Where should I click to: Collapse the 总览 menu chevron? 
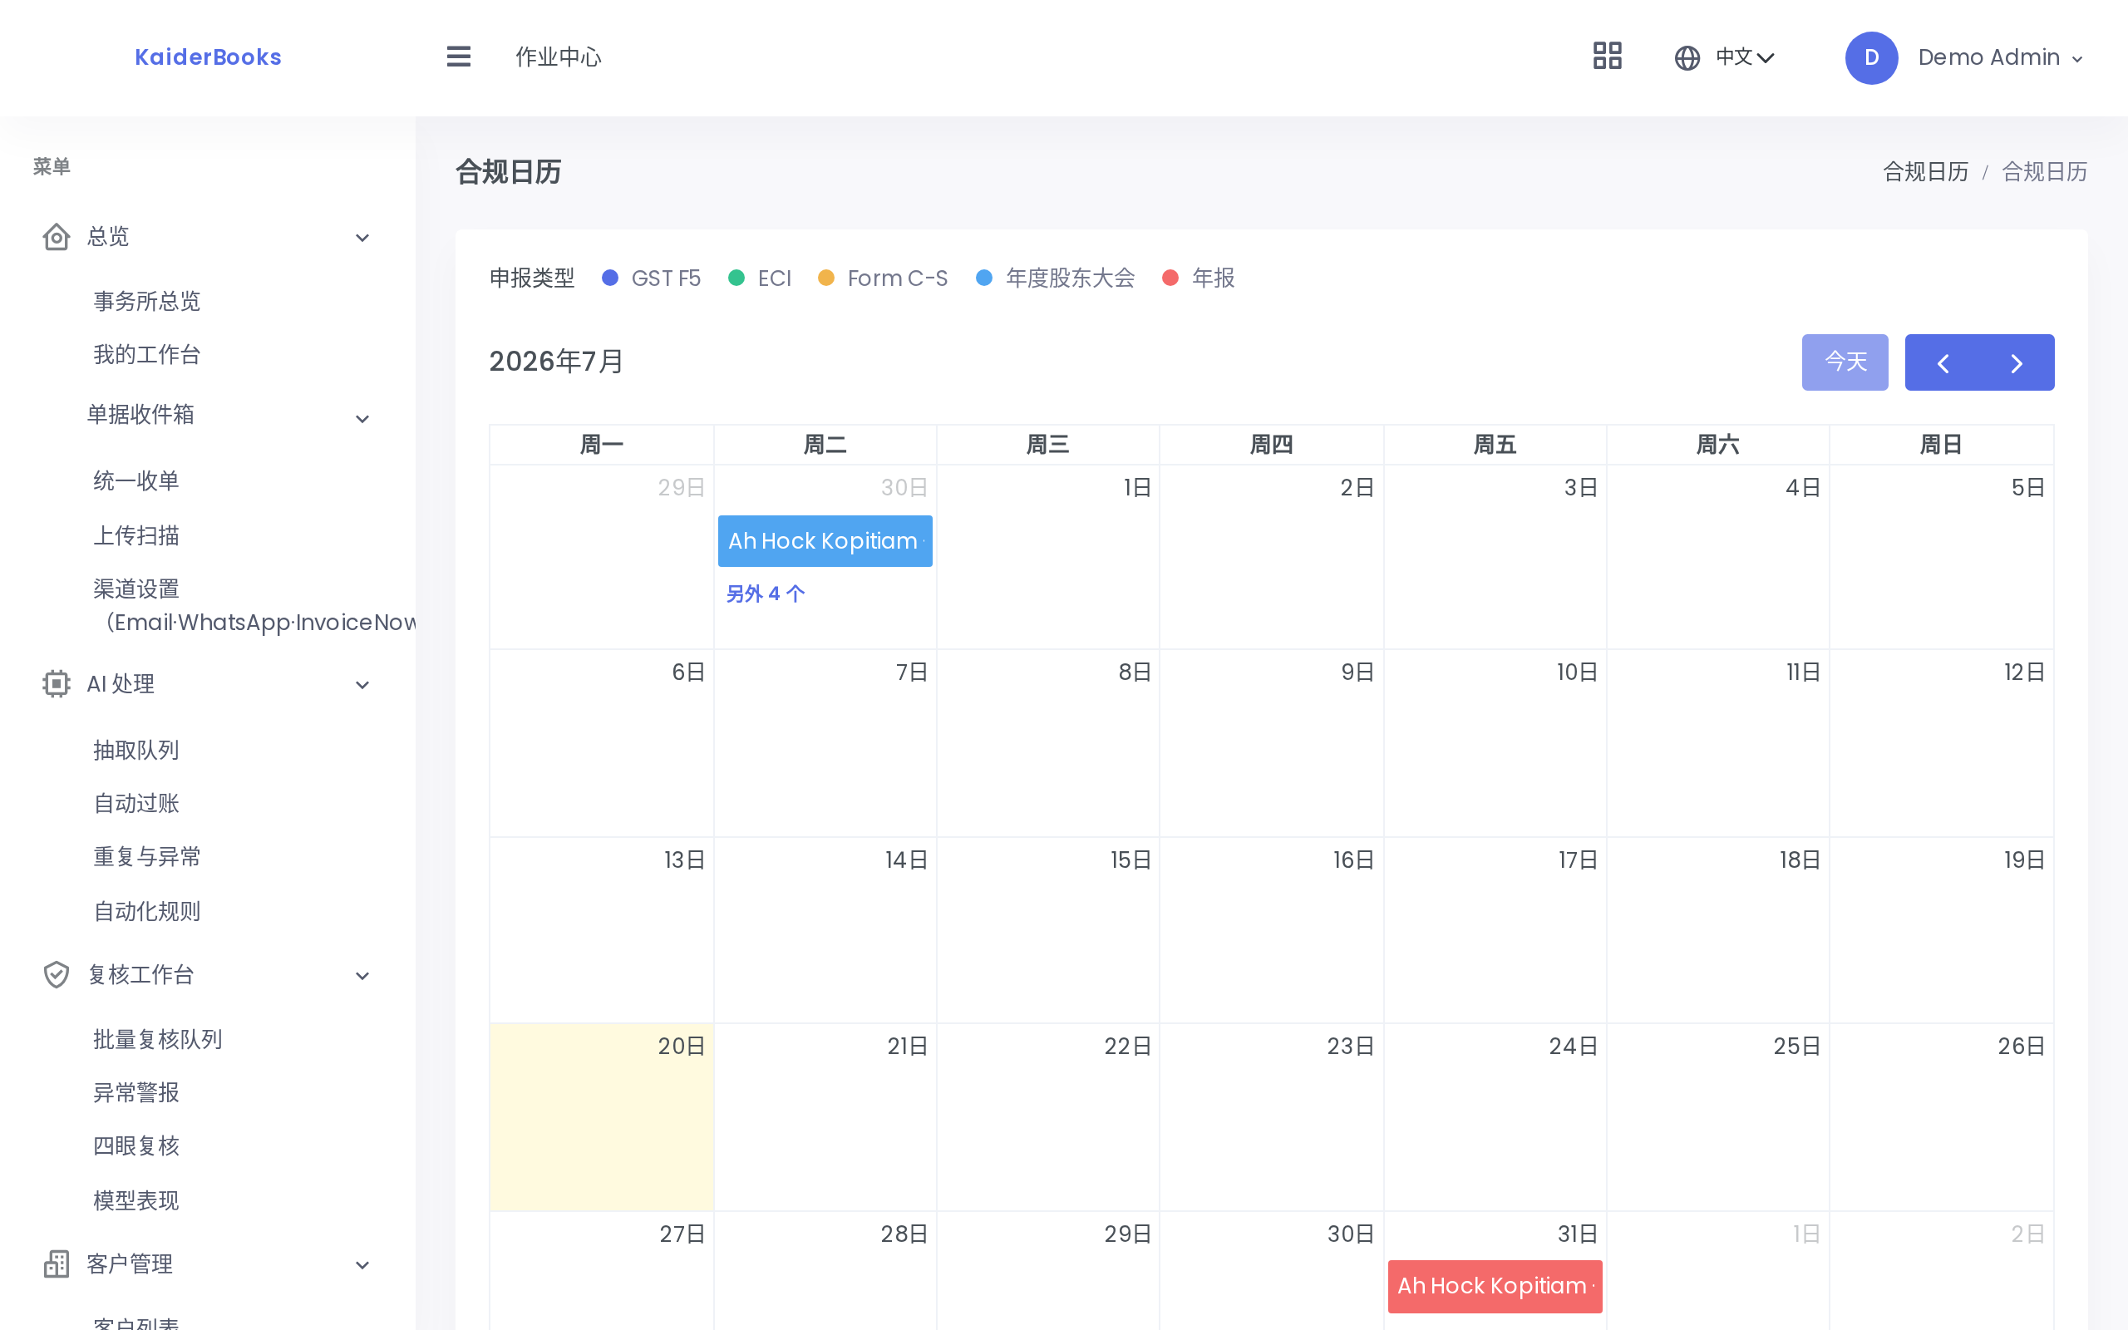[x=362, y=238]
